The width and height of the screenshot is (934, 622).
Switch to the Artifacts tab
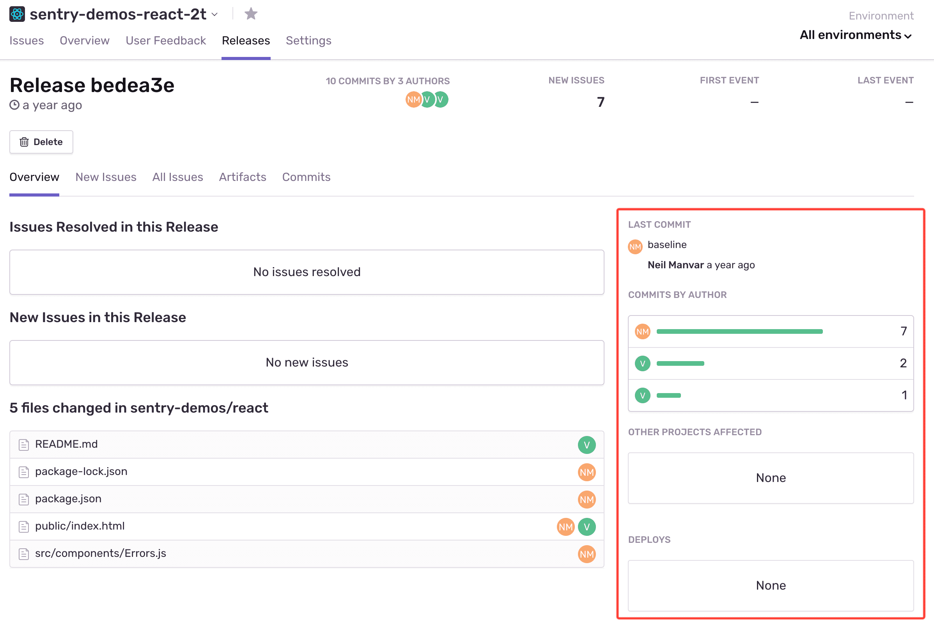pyautogui.click(x=242, y=177)
